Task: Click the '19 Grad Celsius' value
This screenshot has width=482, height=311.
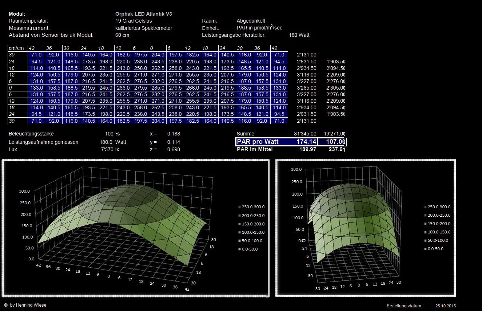Action: pos(134,21)
